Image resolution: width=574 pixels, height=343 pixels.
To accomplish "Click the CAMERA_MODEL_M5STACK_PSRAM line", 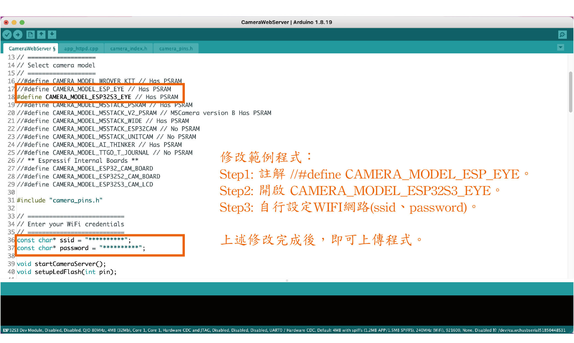I will coord(105,105).
